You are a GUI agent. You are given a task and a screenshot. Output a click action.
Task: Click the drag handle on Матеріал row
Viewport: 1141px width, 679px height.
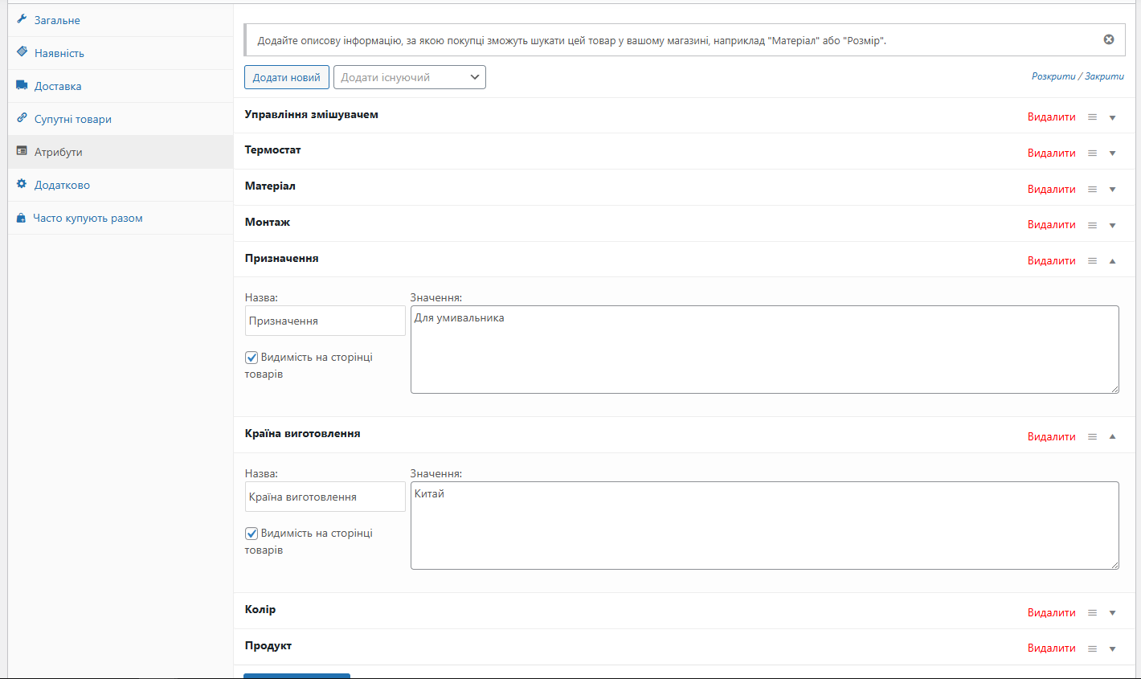1092,189
